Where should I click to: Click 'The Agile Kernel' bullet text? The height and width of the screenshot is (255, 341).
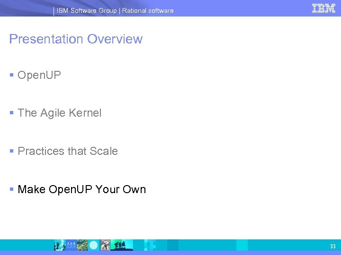[x=60, y=113]
